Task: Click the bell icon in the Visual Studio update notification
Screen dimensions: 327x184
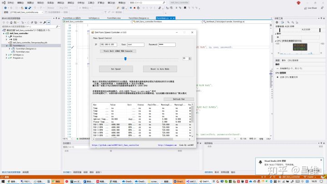Action: click(x=260, y=162)
